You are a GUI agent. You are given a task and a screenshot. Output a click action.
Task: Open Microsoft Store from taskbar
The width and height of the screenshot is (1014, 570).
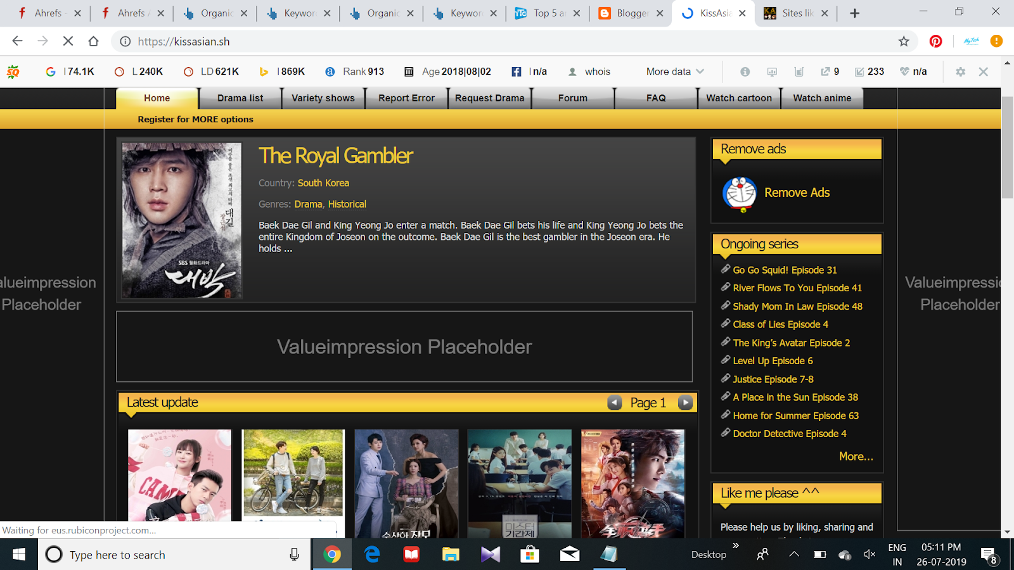click(530, 555)
